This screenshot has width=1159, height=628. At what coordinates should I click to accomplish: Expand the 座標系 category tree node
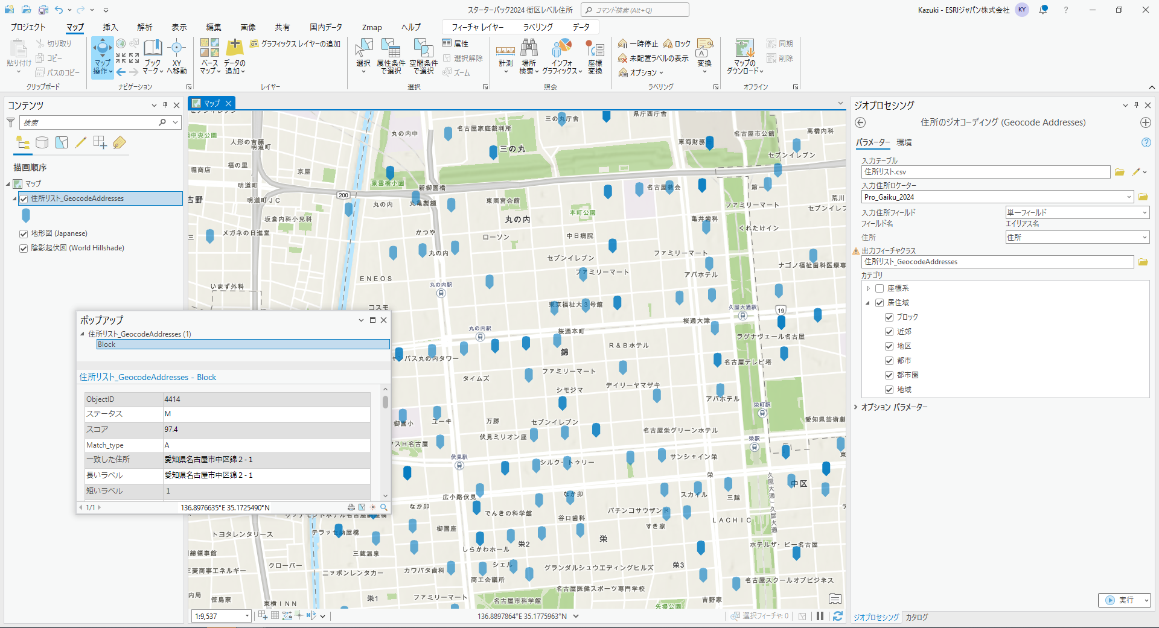tap(868, 288)
